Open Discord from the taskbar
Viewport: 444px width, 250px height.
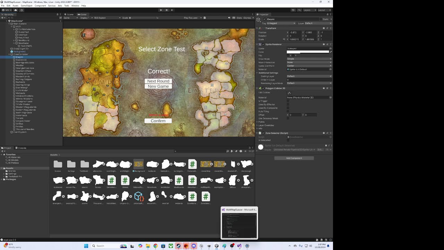click(194, 246)
